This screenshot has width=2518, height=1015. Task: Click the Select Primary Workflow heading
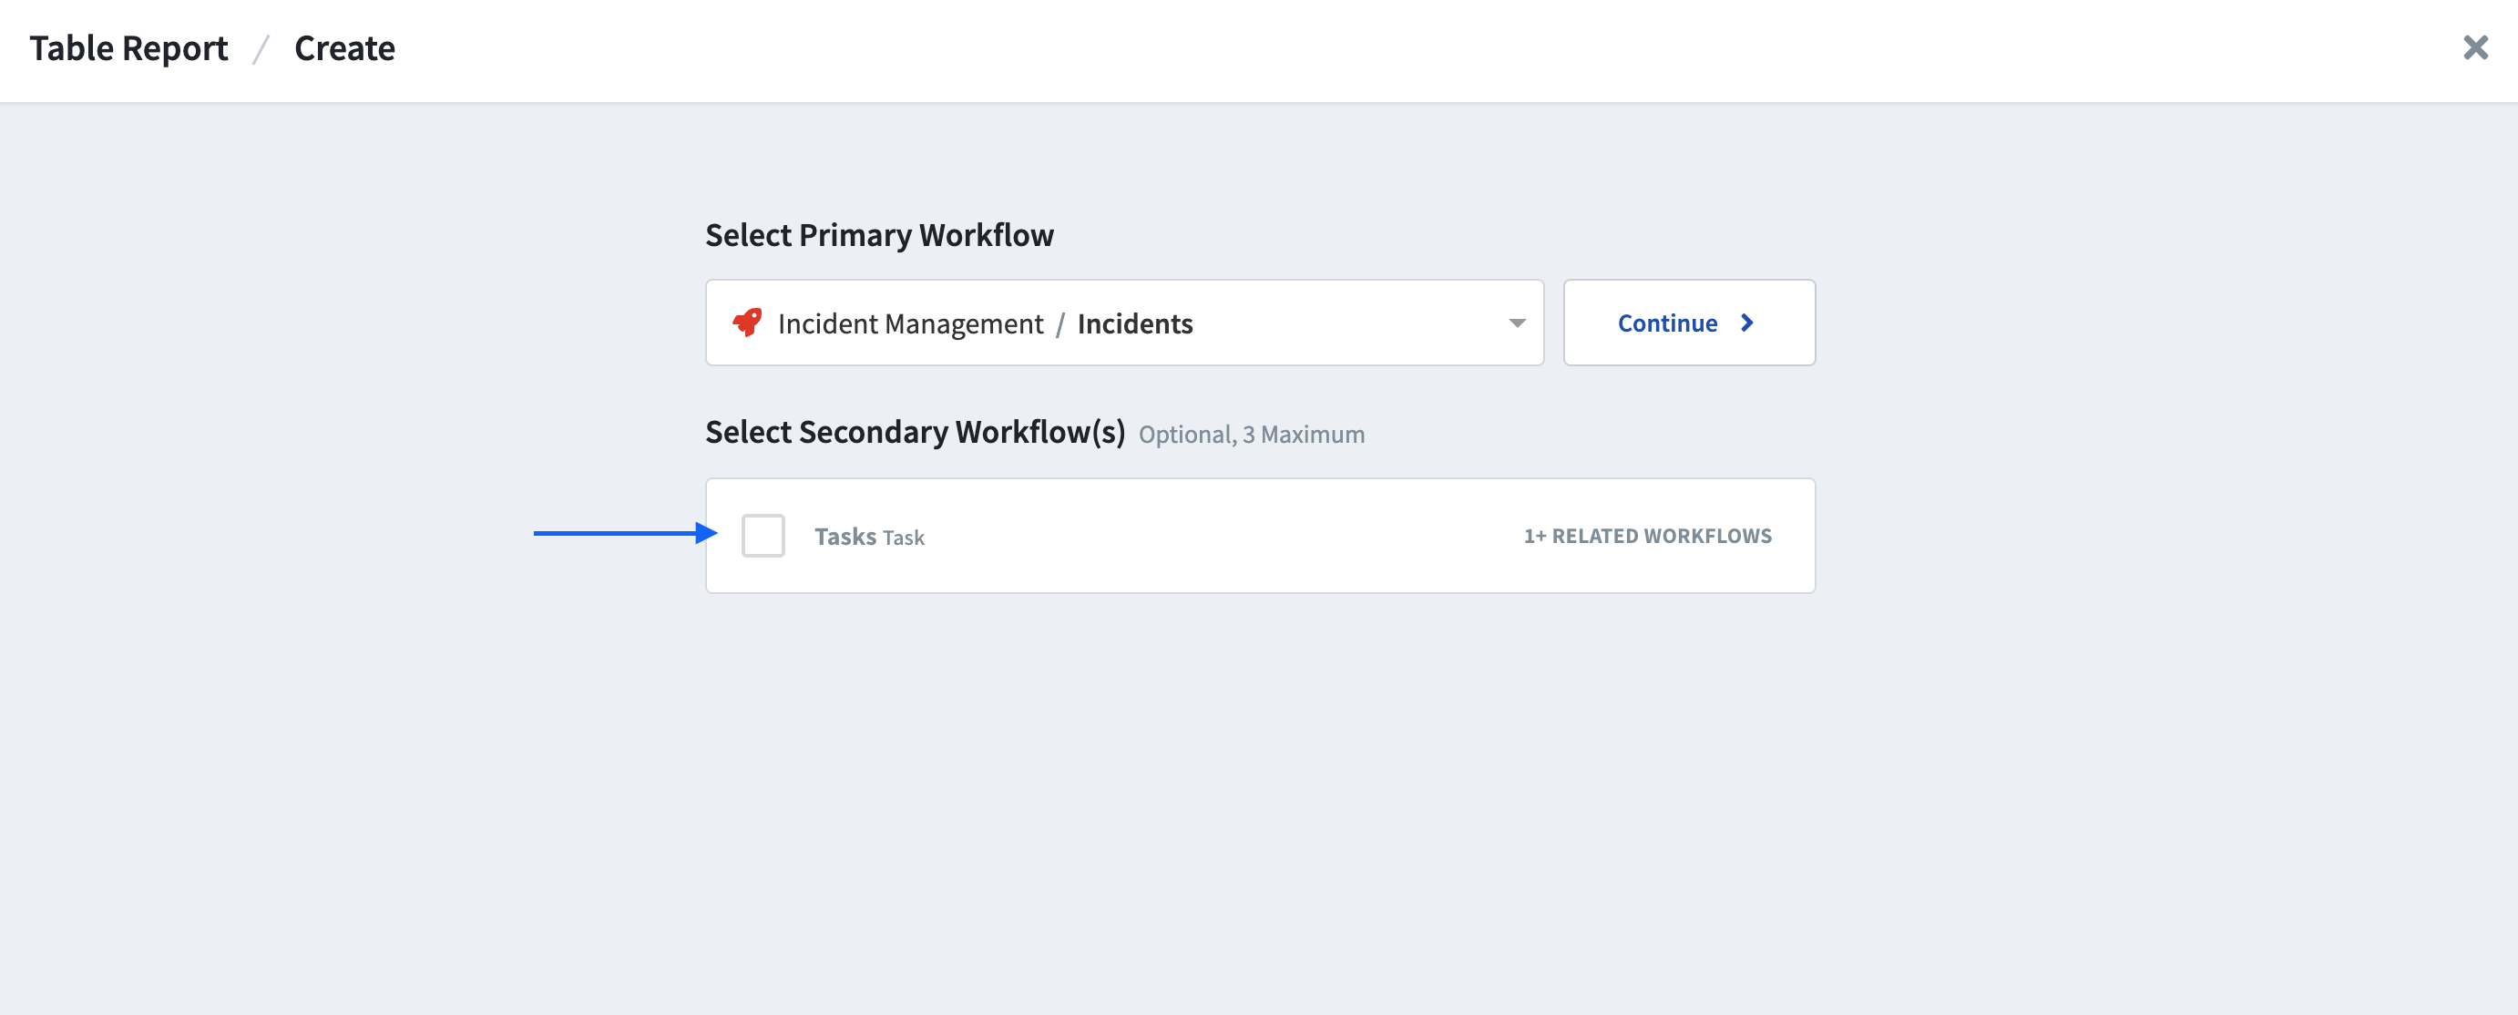pyautogui.click(x=879, y=236)
